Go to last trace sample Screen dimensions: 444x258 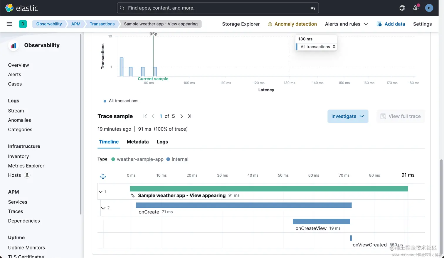point(189,116)
